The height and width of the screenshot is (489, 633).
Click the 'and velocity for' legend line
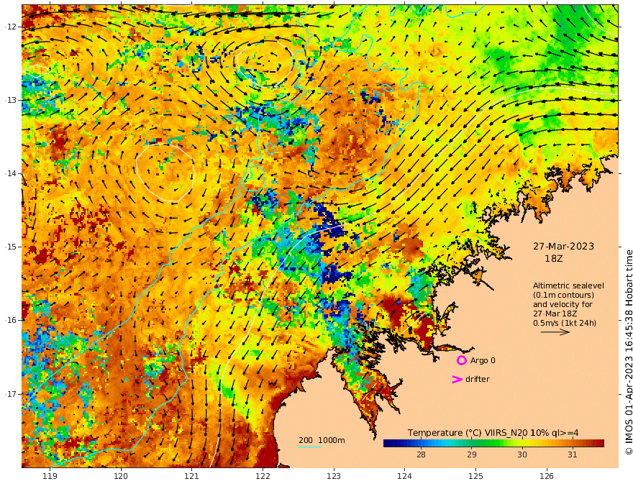pos(563,304)
